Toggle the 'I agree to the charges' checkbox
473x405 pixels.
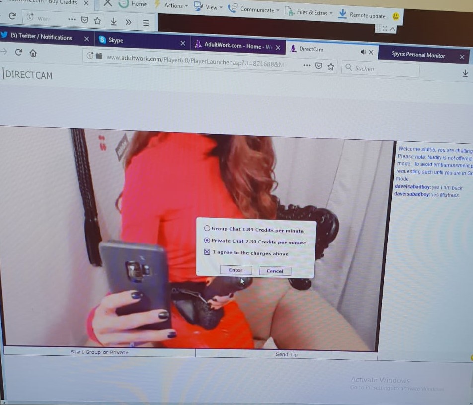[207, 252]
